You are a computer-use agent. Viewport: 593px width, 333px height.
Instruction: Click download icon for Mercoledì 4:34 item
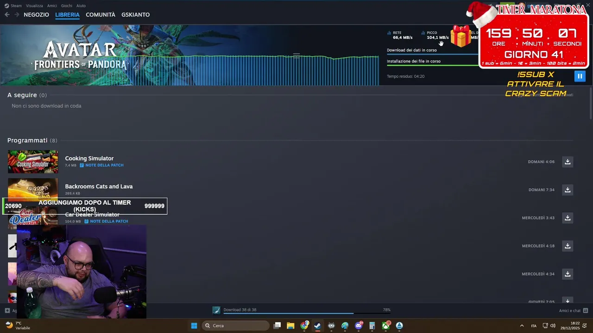pyautogui.click(x=568, y=274)
